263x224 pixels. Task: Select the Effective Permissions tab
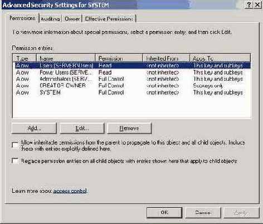pos(109,19)
